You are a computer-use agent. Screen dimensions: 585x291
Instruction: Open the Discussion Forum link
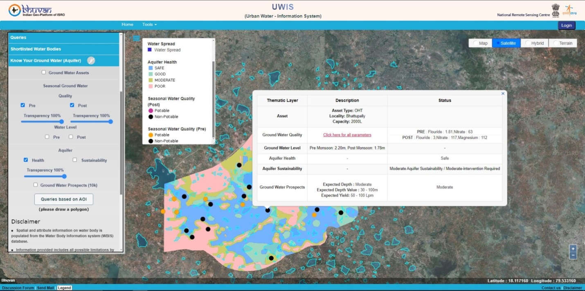pos(18,288)
